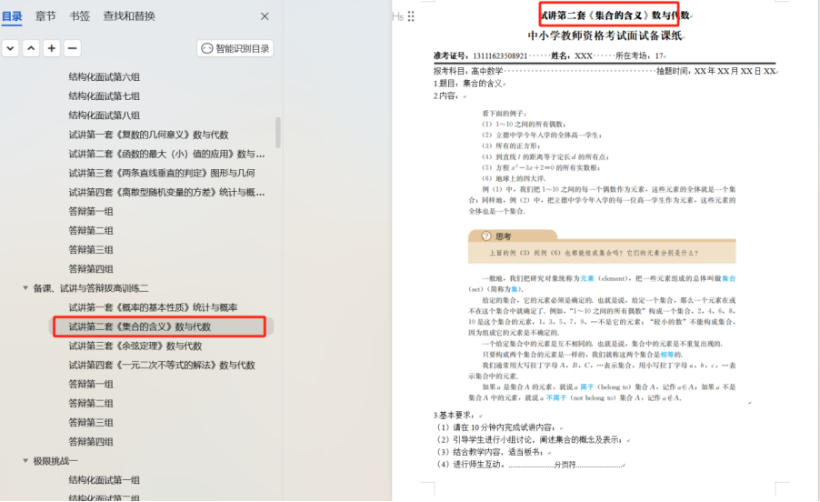Collapse the 极限挑战一 section
The height and width of the screenshot is (502, 820).
tap(25, 461)
